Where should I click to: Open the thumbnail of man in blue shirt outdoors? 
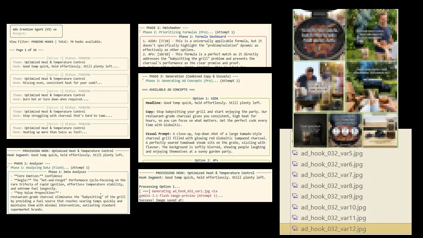(x=371, y=35)
